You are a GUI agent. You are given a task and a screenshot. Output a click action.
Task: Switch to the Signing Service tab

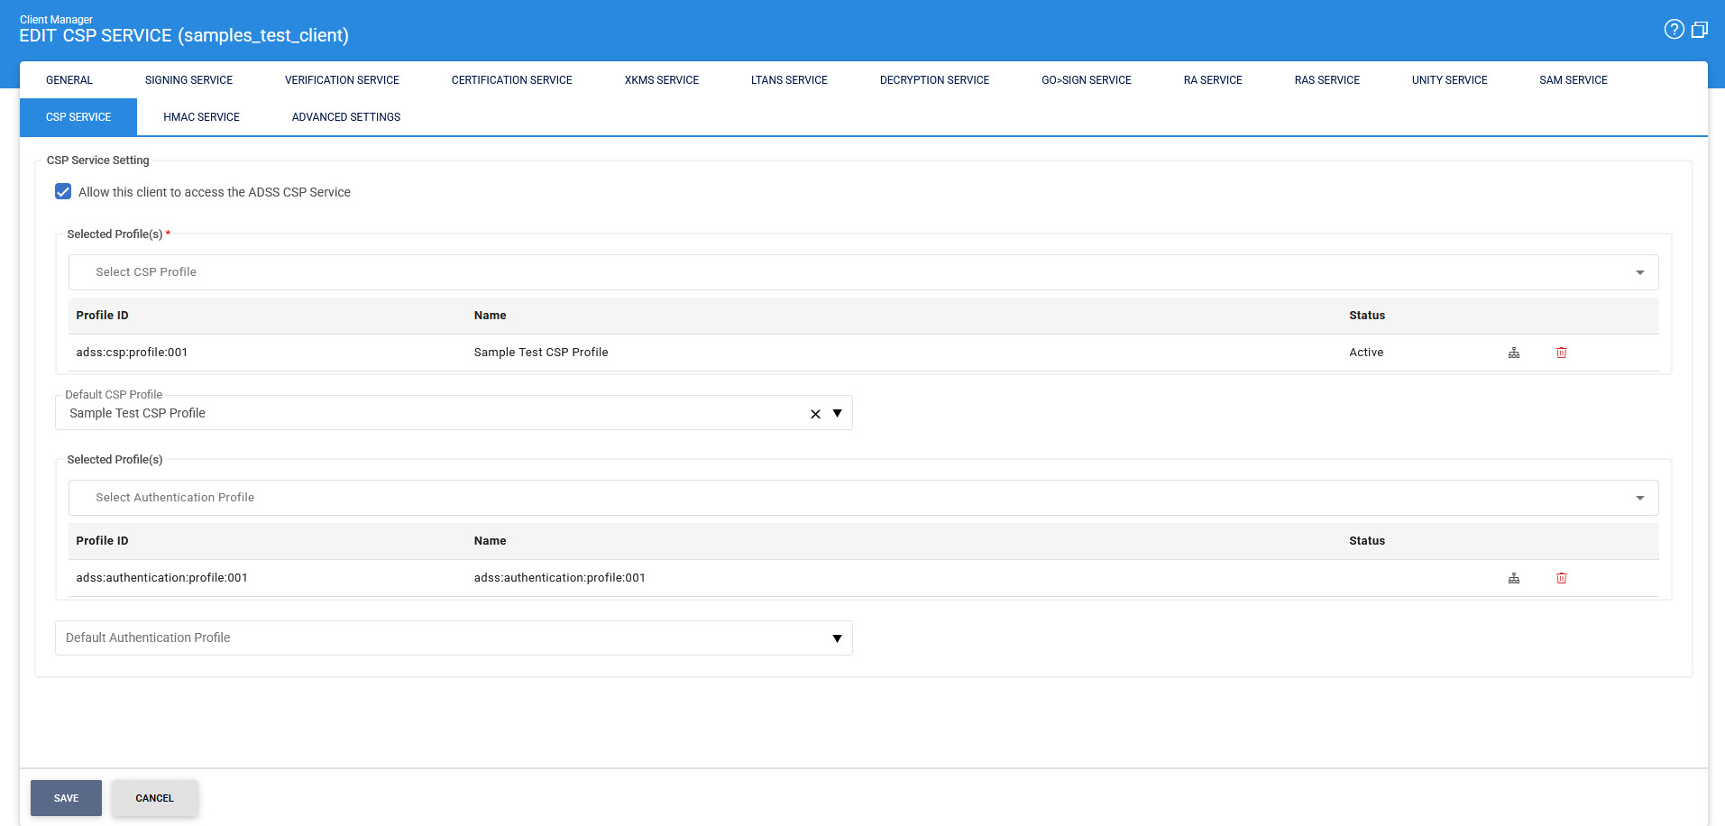click(x=188, y=80)
